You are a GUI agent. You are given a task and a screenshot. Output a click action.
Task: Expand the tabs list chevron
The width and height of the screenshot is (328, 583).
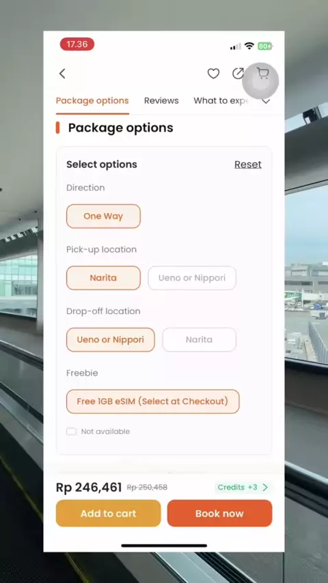pos(266,101)
